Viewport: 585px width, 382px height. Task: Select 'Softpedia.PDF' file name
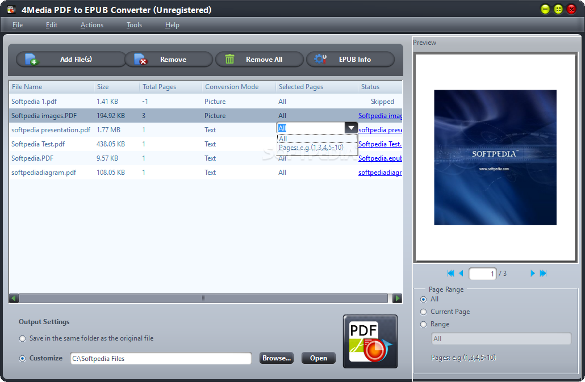tap(32, 158)
